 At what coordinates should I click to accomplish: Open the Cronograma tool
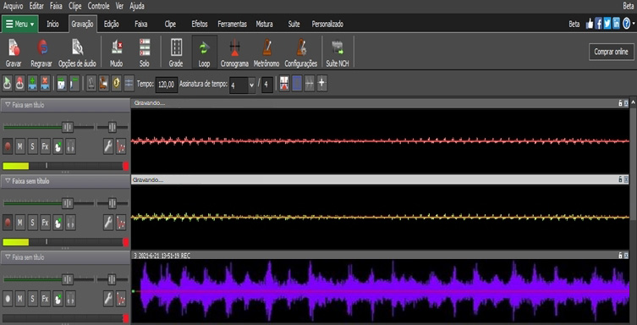[x=234, y=52]
